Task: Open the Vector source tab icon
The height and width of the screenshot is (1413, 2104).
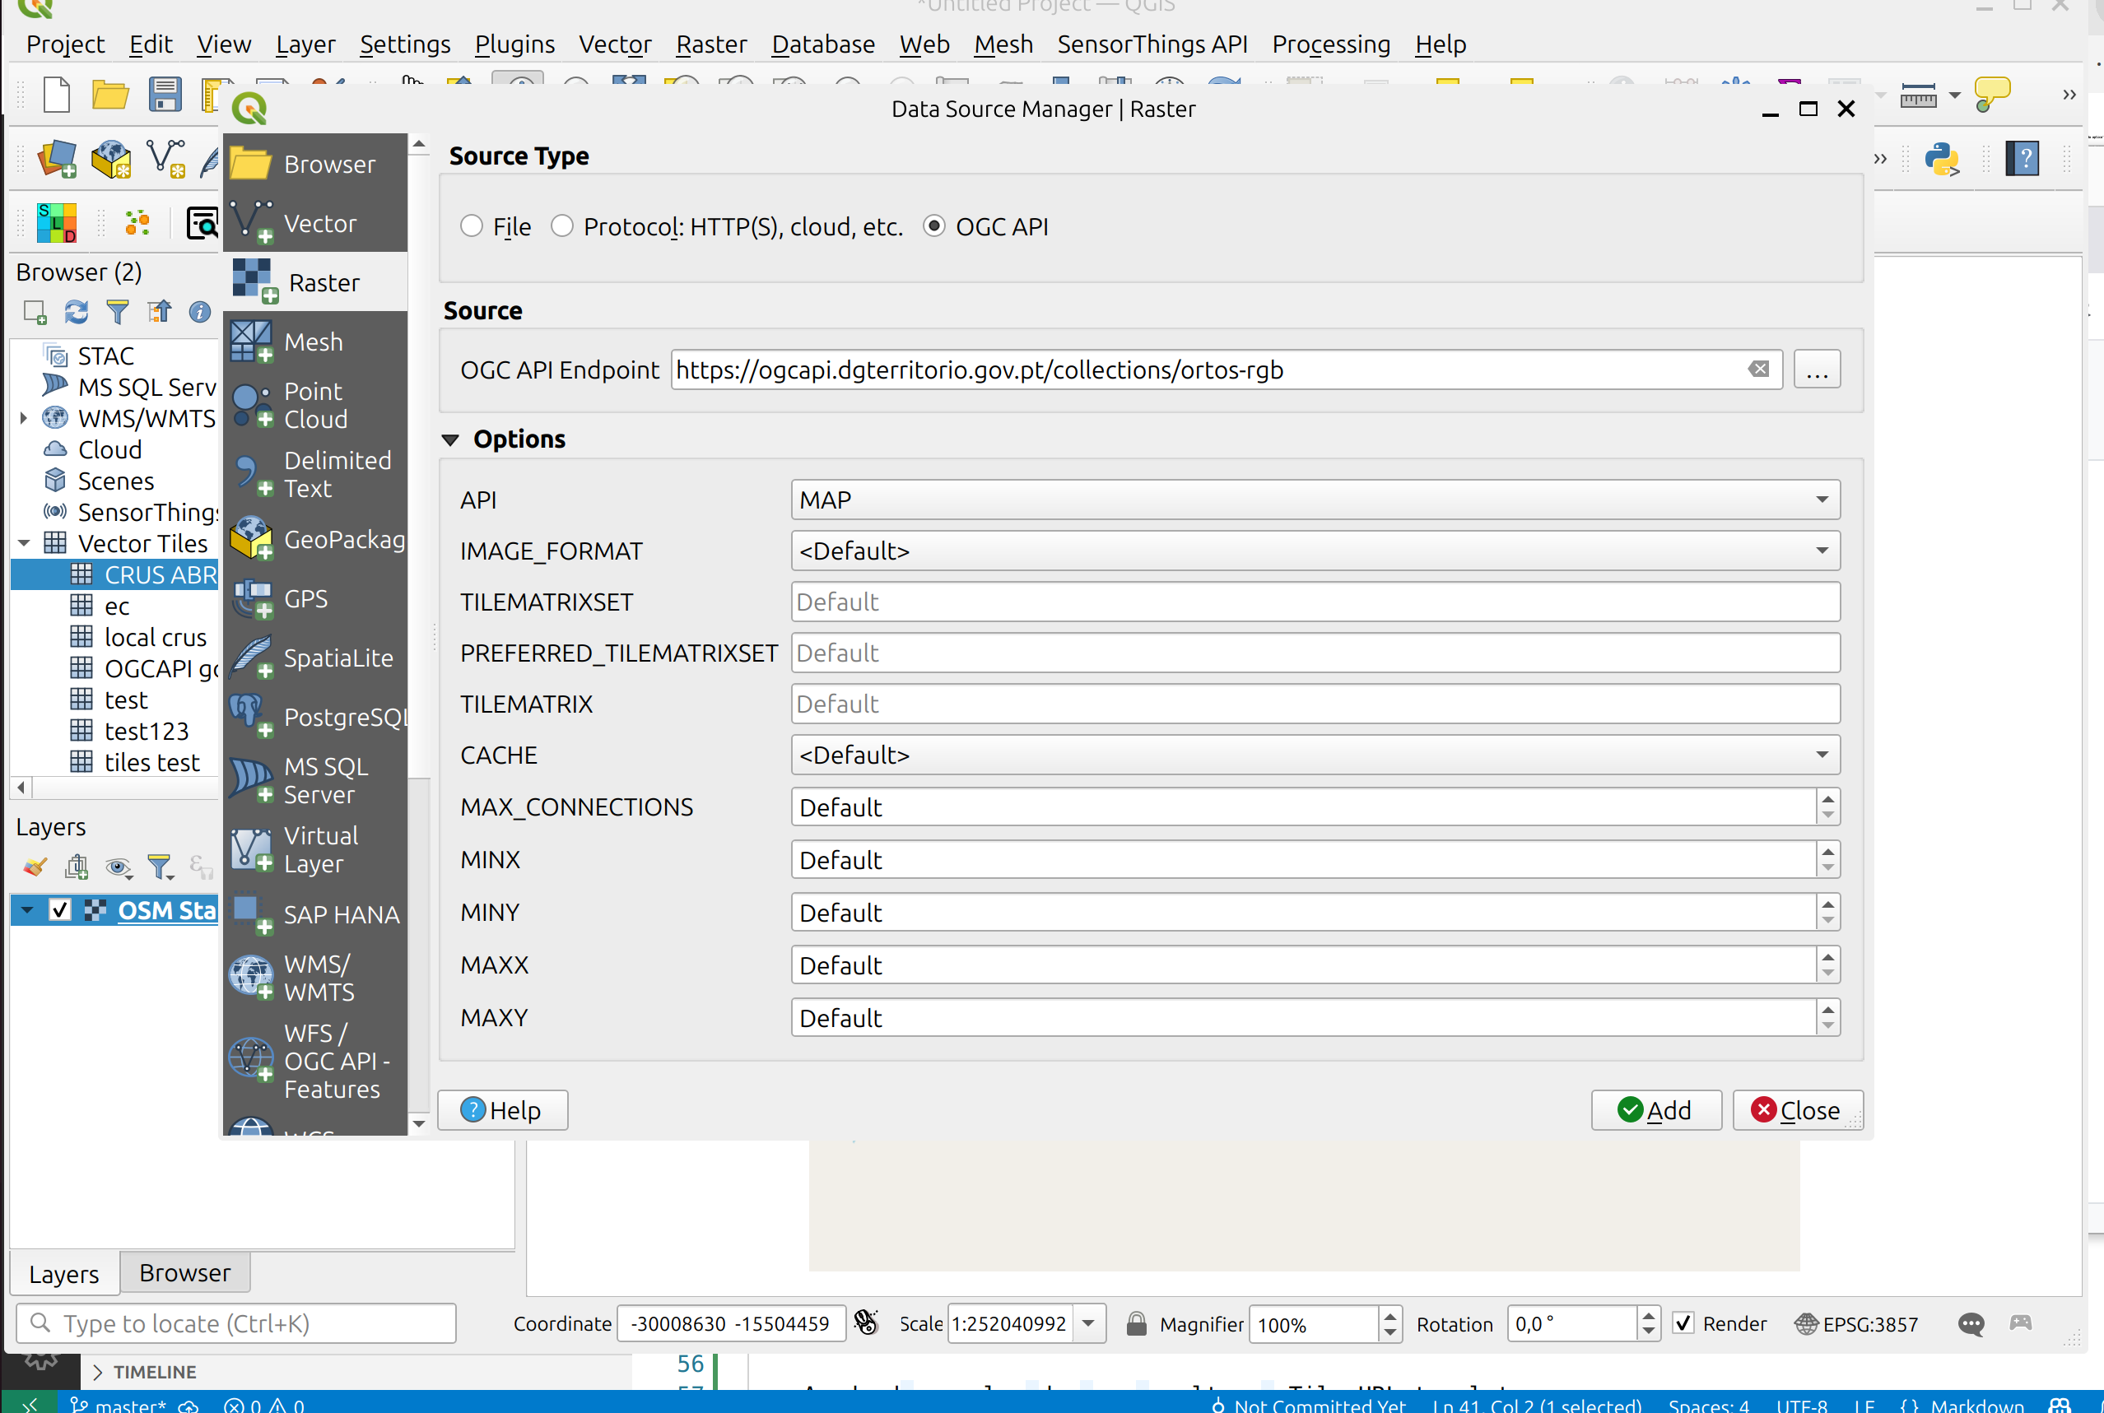Action: [252, 222]
